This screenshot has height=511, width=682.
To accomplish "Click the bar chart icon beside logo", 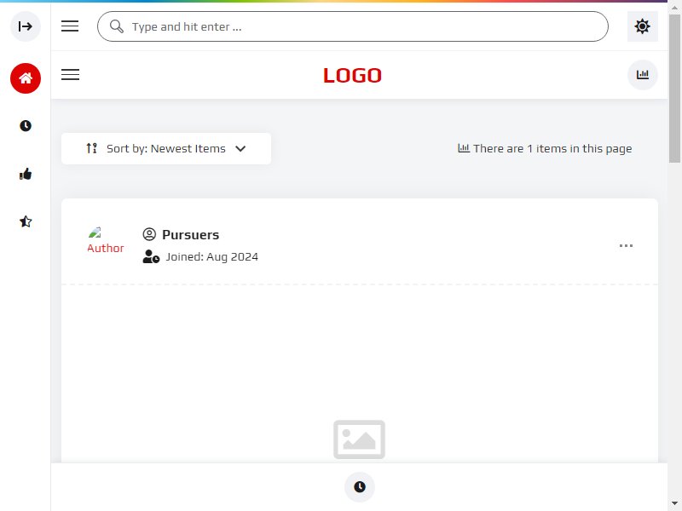I will [642, 75].
